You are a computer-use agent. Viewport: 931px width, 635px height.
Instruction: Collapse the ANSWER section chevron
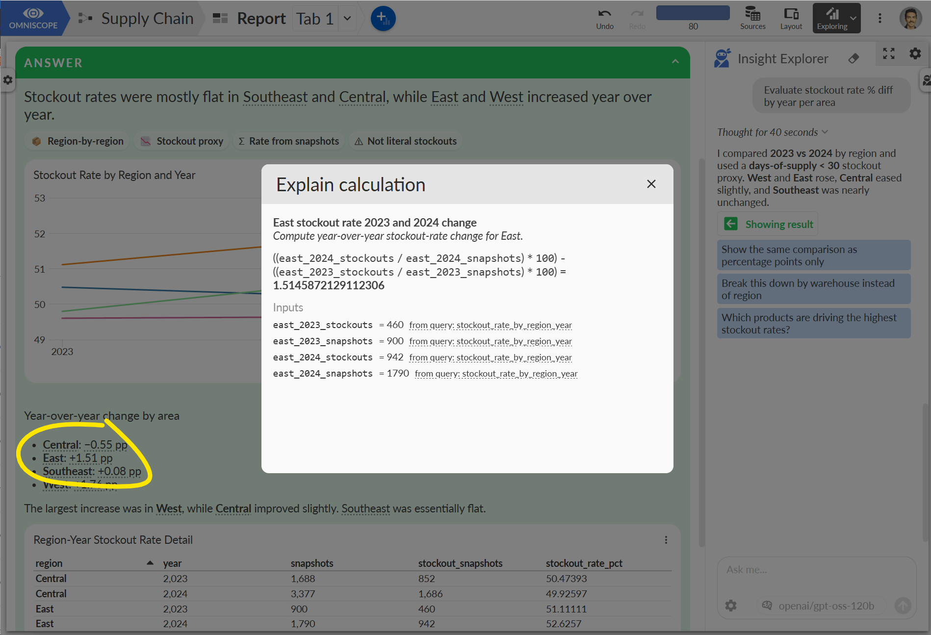pyautogui.click(x=675, y=61)
